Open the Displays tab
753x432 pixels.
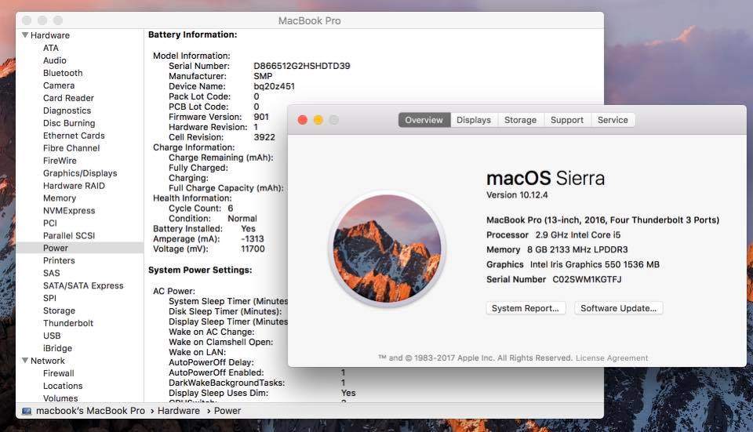coord(474,120)
